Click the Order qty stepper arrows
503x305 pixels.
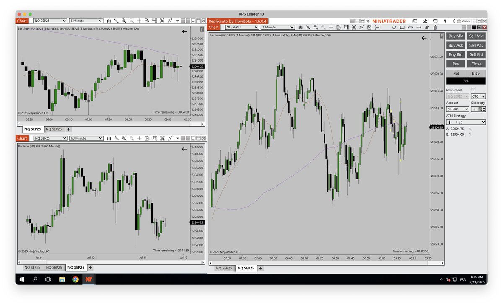(484, 109)
